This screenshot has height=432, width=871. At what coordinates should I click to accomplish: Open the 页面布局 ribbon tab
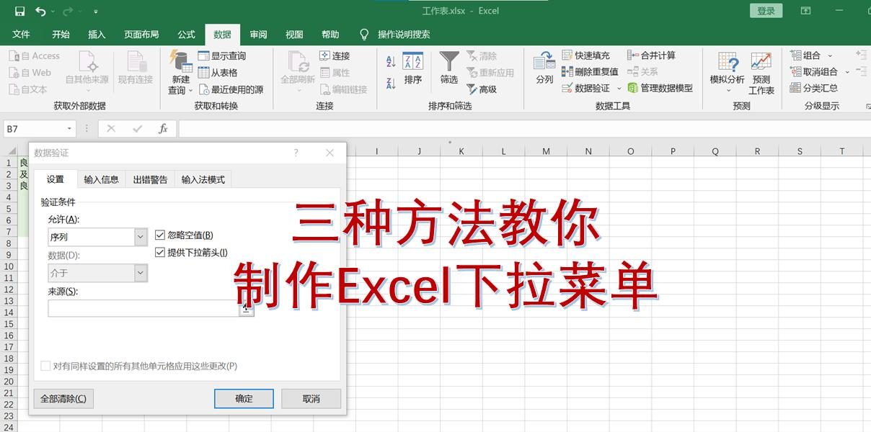(x=141, y=34)
